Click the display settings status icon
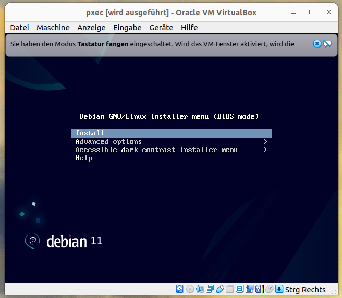Screen dimensions: 342x298 pos(239,289)
